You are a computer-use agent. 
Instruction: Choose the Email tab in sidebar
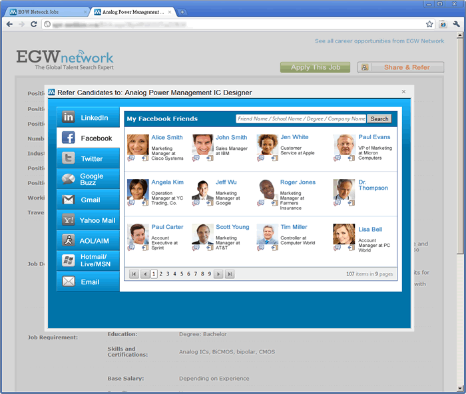(88, 282)
